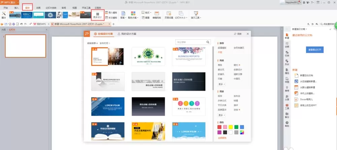Click the 本文模板 template icon
The width and height of the screenshot is (337, 150).
pyautogui.click(x=106, y=18)
